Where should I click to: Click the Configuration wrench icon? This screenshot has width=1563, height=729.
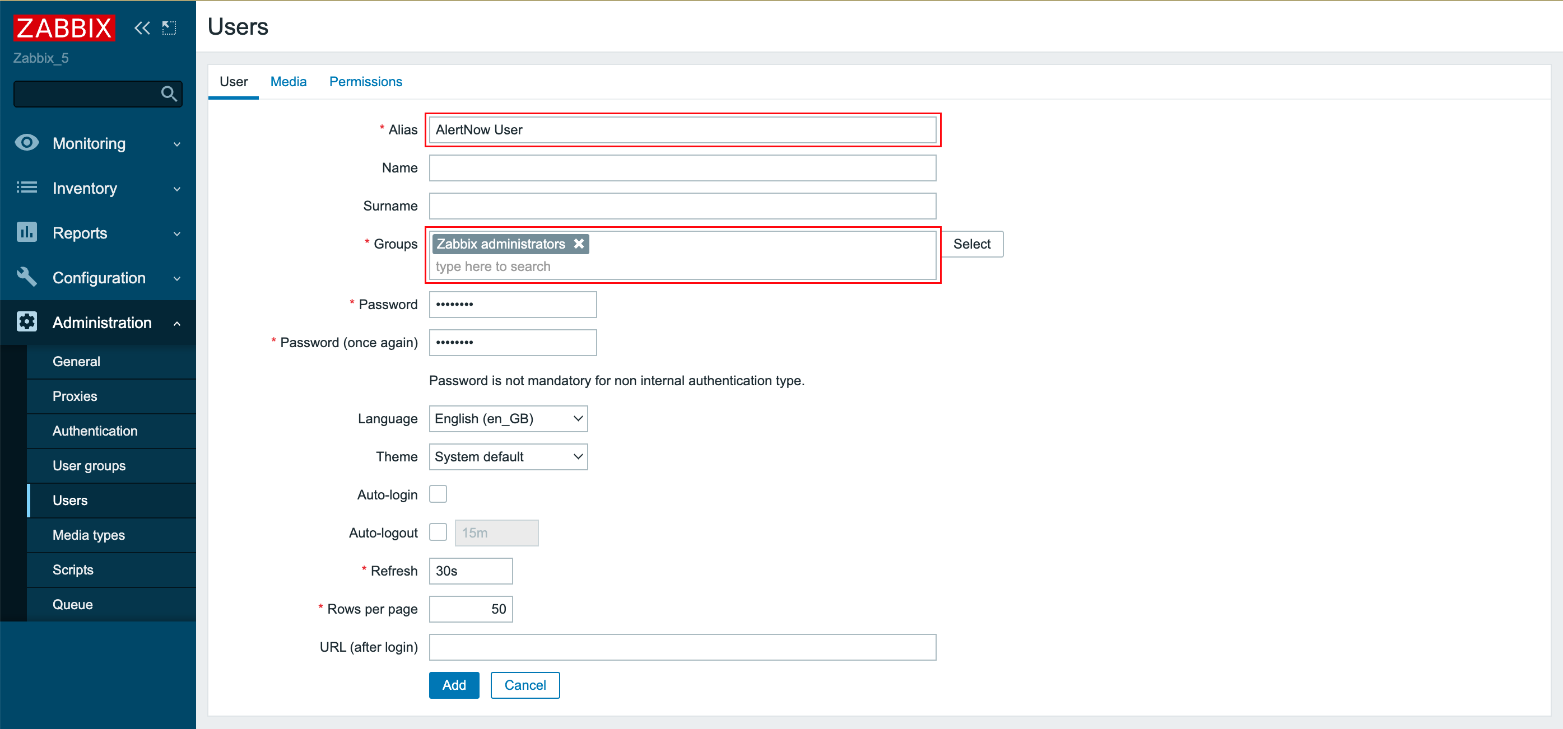27,278
